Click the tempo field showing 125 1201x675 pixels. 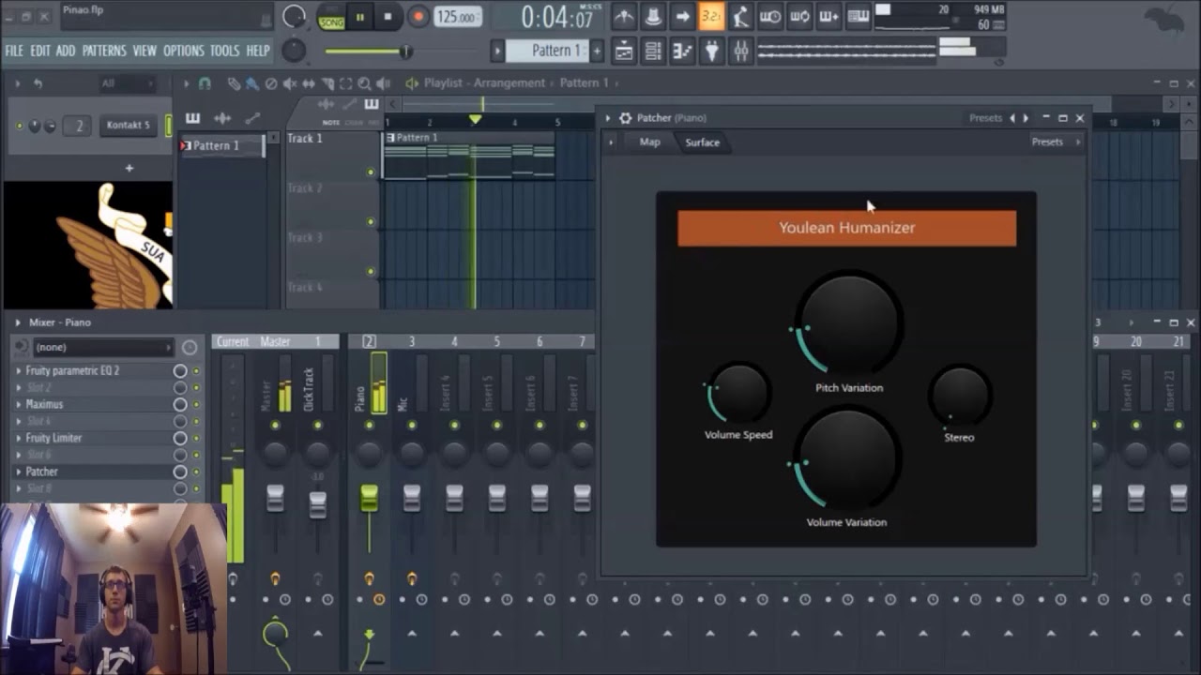click(x=457, y=17)
